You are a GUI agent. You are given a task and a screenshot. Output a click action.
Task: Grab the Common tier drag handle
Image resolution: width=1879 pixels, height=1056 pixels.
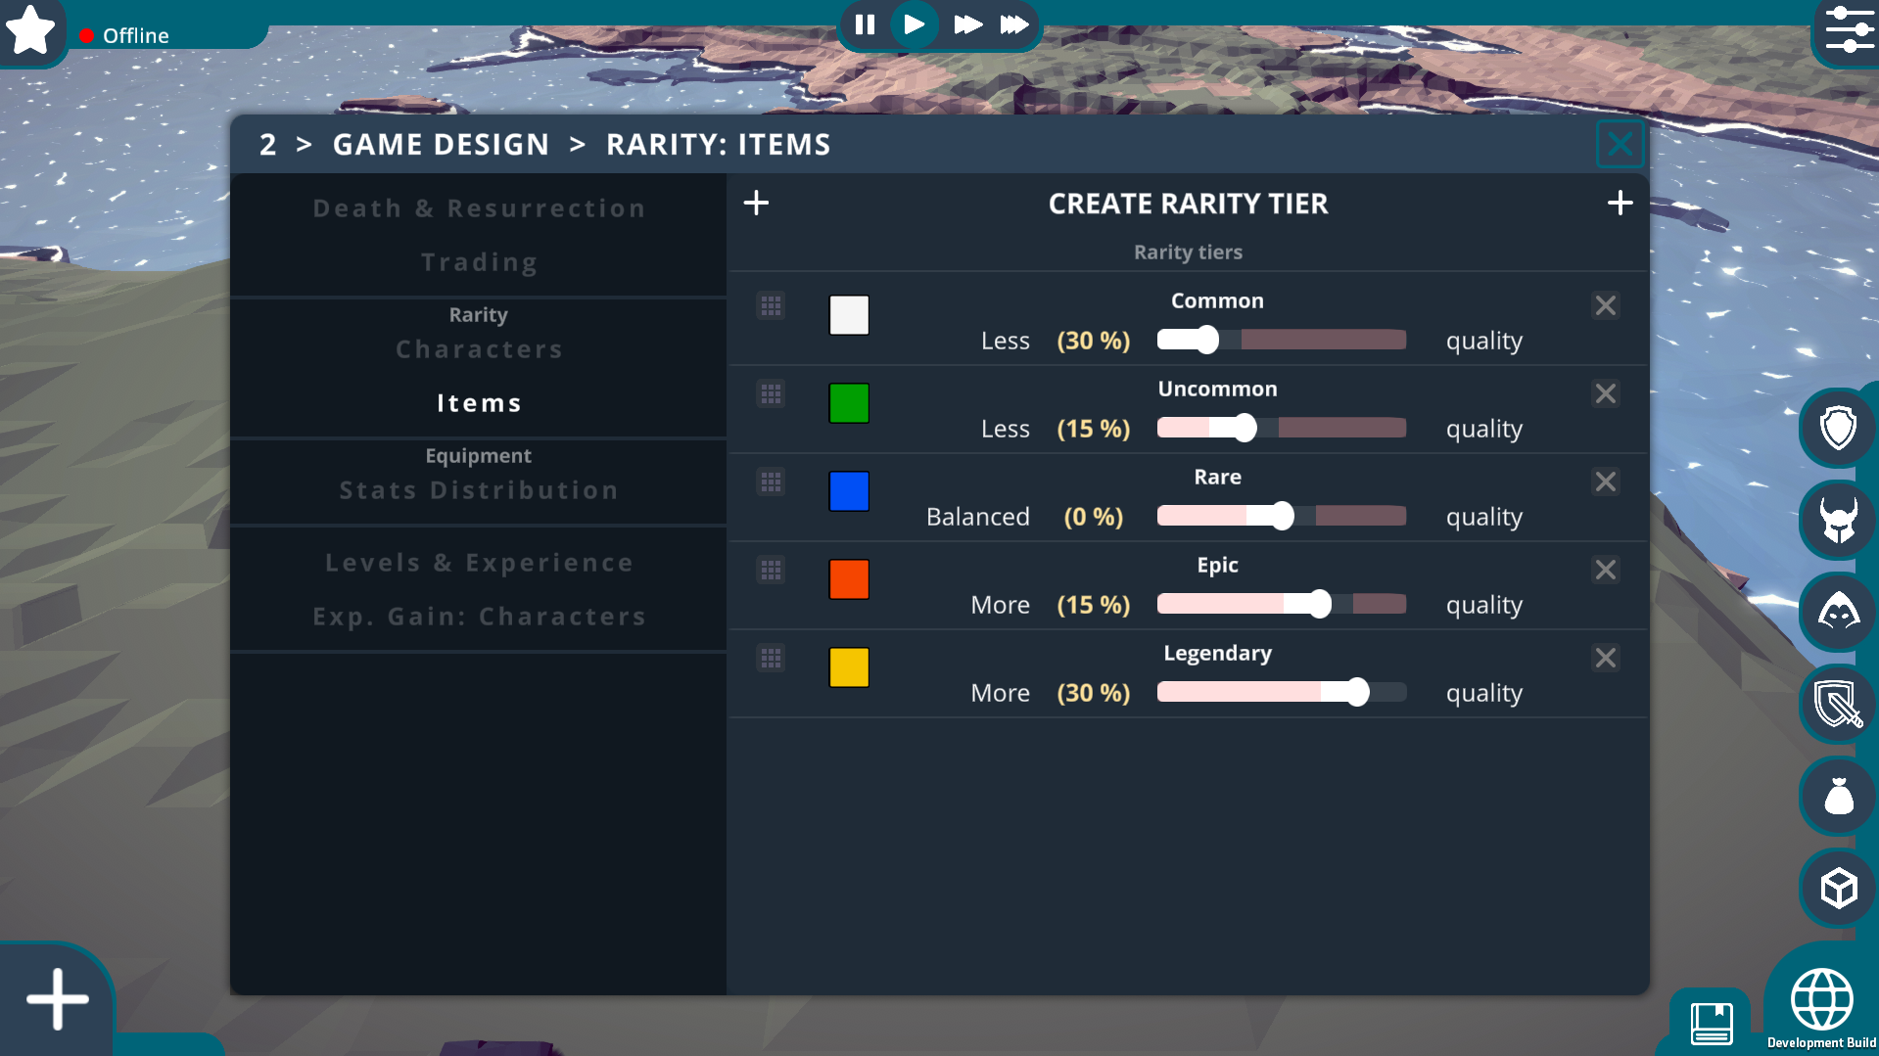coord(771,305)
